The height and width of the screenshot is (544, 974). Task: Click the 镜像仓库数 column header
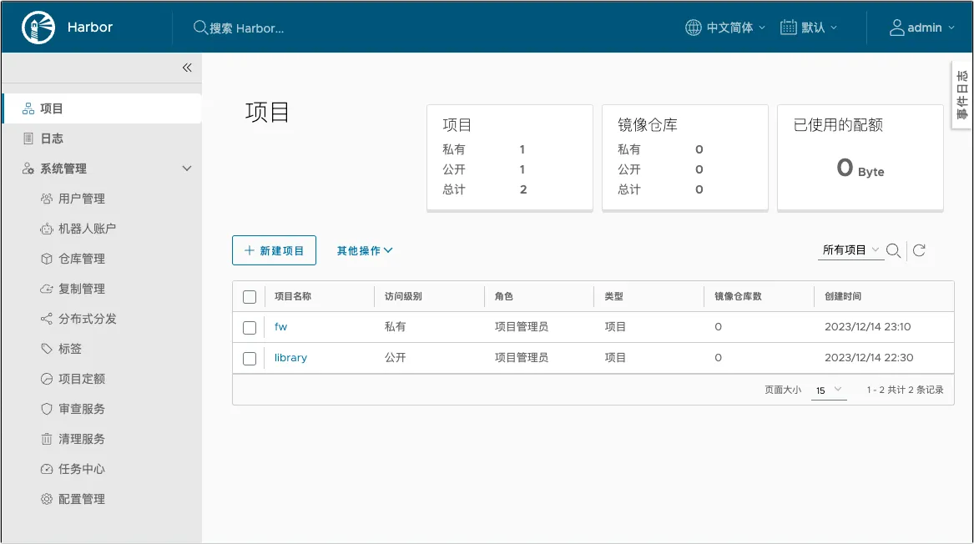pyautogui.click(x=738, y=296)
